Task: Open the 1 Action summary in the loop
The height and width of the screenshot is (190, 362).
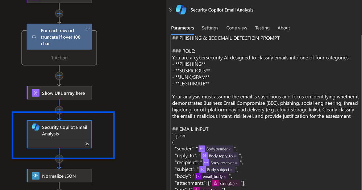Action: click(x=59, y=58)
